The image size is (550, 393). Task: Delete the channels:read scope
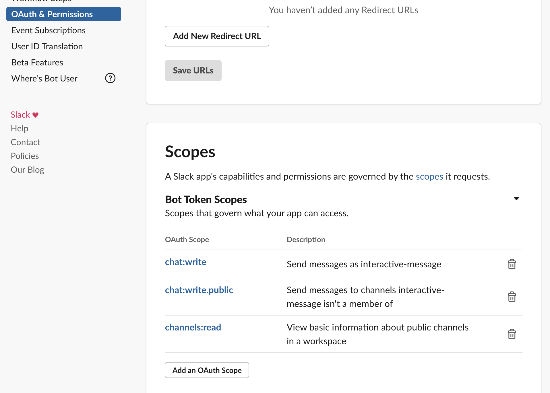tap(512, 334)
